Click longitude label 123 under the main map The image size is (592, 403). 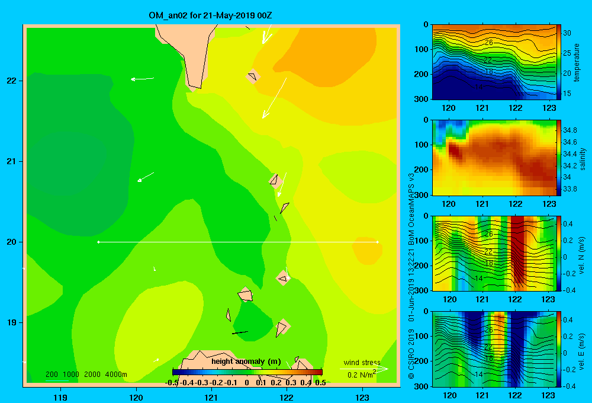click(x=362, y=397)
